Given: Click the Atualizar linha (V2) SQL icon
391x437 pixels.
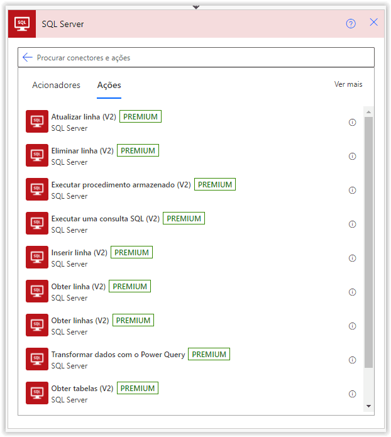Looking at the screenshot, I should (37, 121).
